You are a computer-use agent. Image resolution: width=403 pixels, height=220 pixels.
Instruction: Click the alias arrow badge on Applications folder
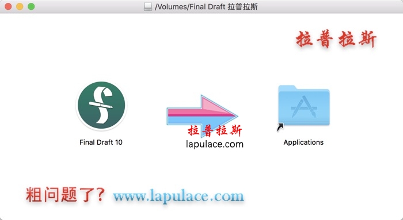pyautogui.click(x=280, y=127)
